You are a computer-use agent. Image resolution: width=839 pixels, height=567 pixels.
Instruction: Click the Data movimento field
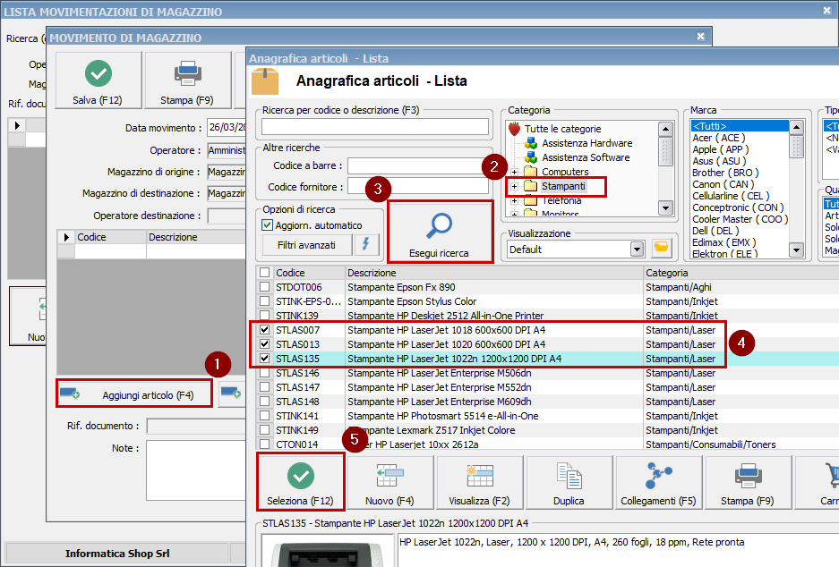(x=227, y=128)
